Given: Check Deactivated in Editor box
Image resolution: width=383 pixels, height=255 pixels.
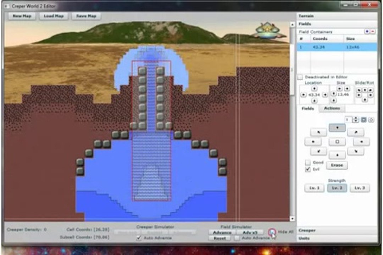Looking at the screenshot, I should pos(300,77).
